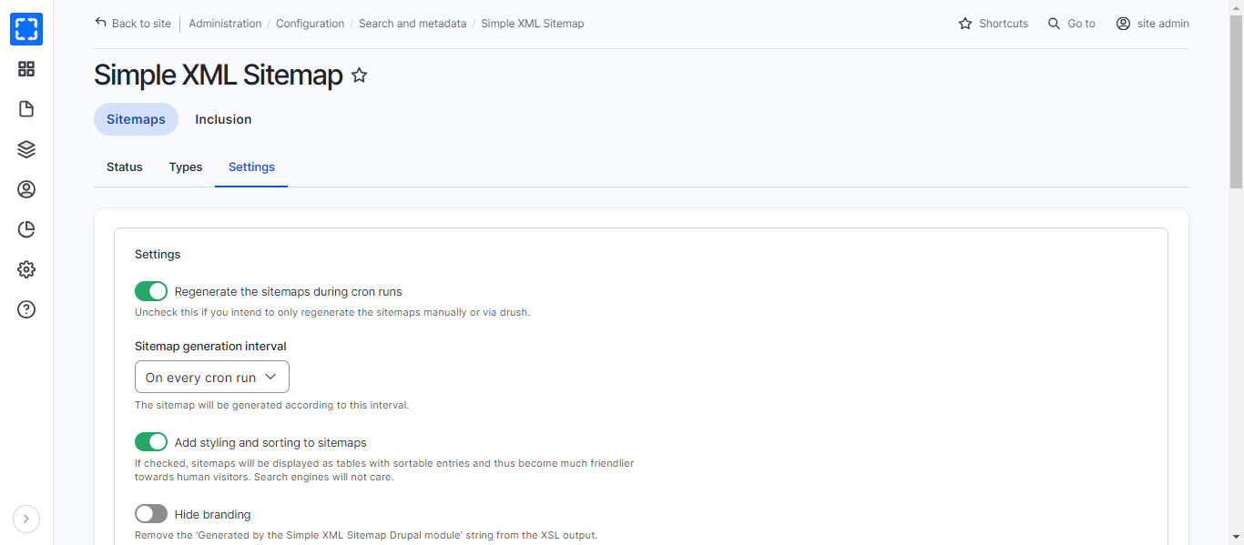
Task: Open the People user icon in sidebar
Action: click(26, 189)
